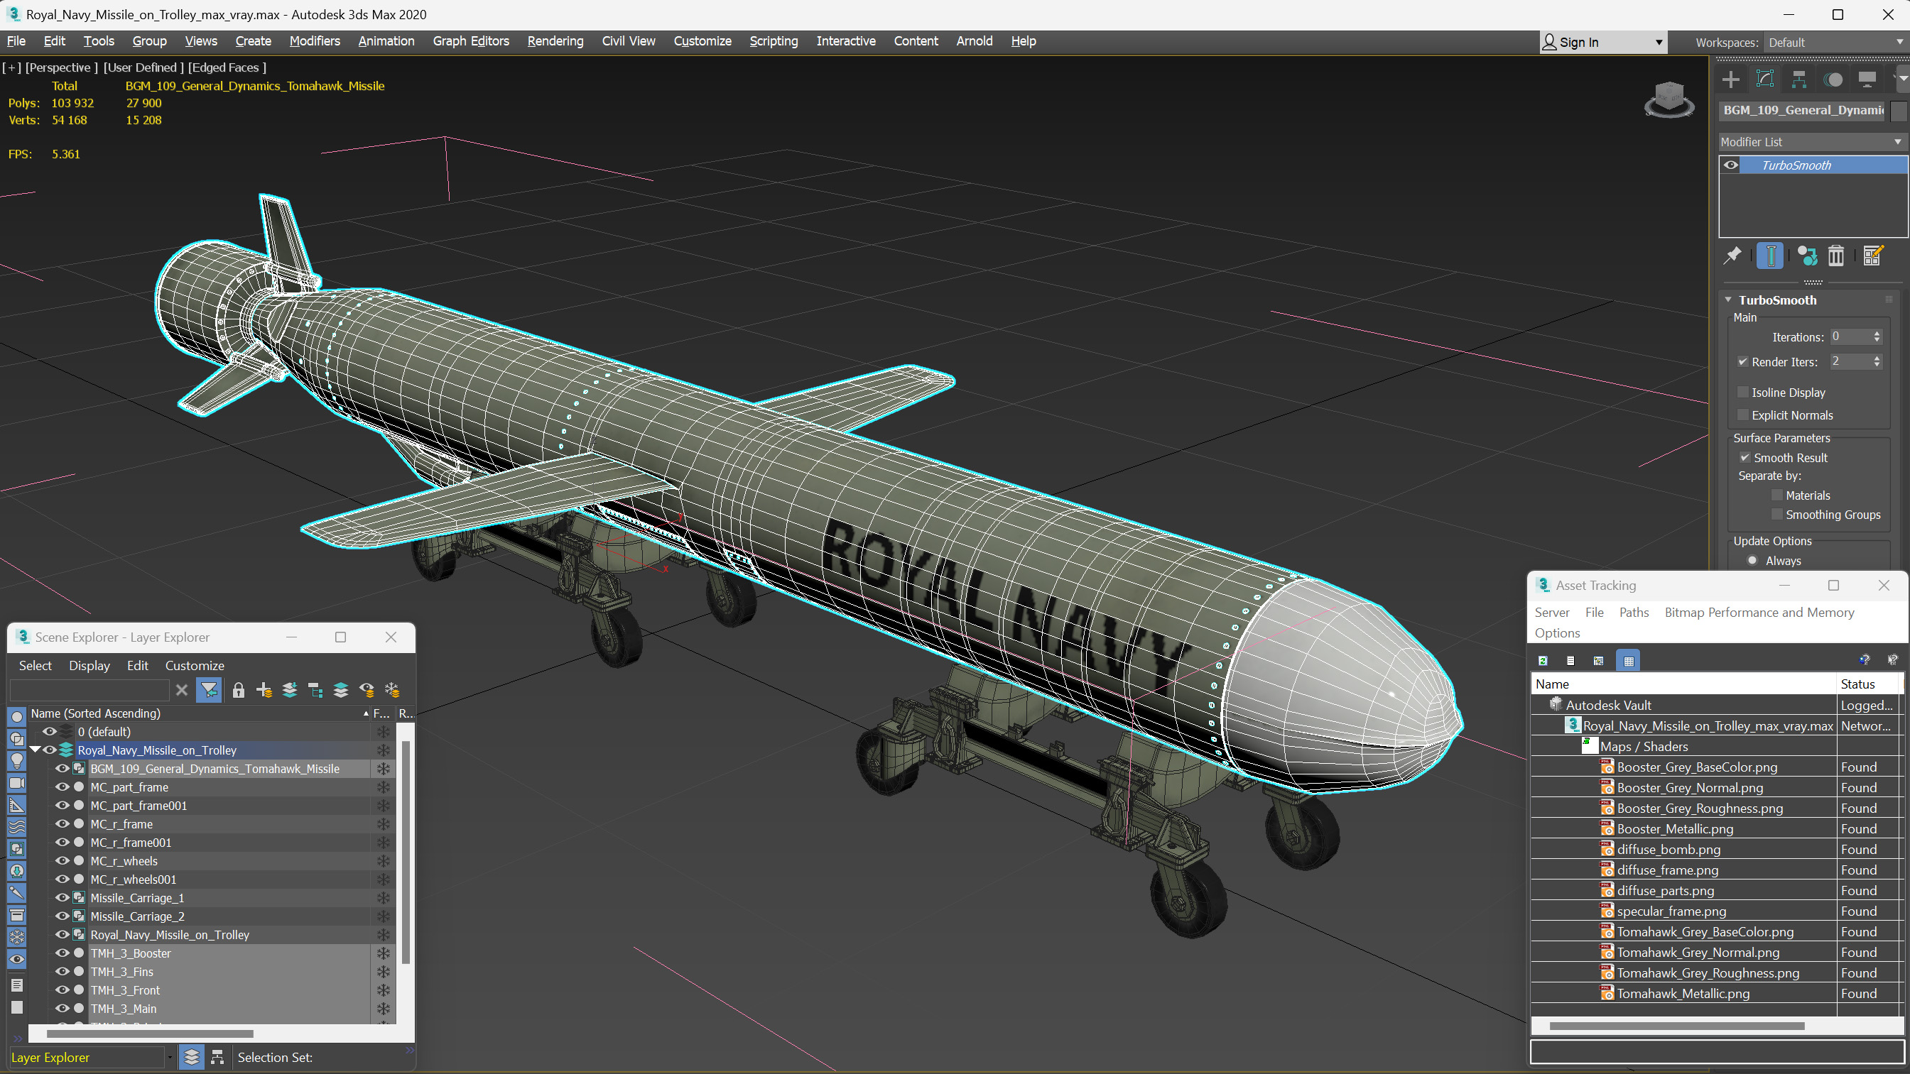Adjust Render Iters spinner arrows
The image size is (1910, 1074).
click(1877, 362)
